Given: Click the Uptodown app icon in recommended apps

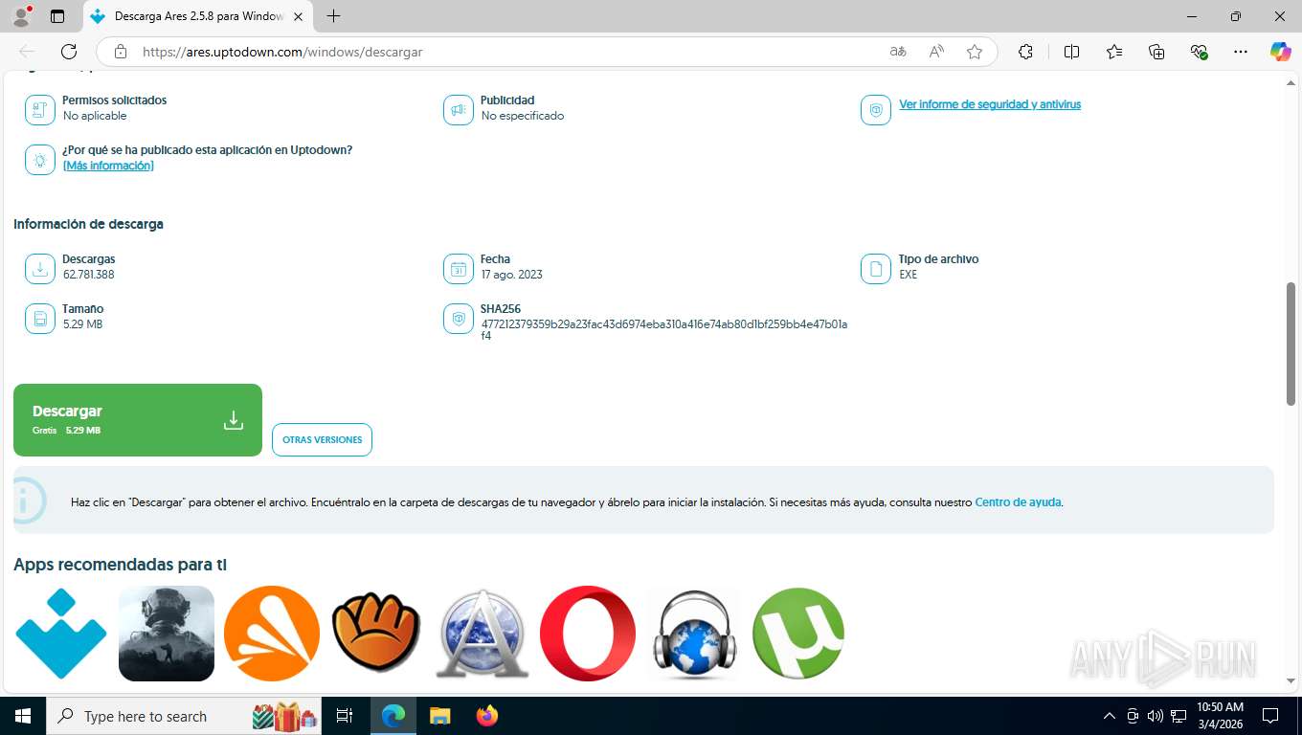Looking at the screenshot, I should coord(61,634).
